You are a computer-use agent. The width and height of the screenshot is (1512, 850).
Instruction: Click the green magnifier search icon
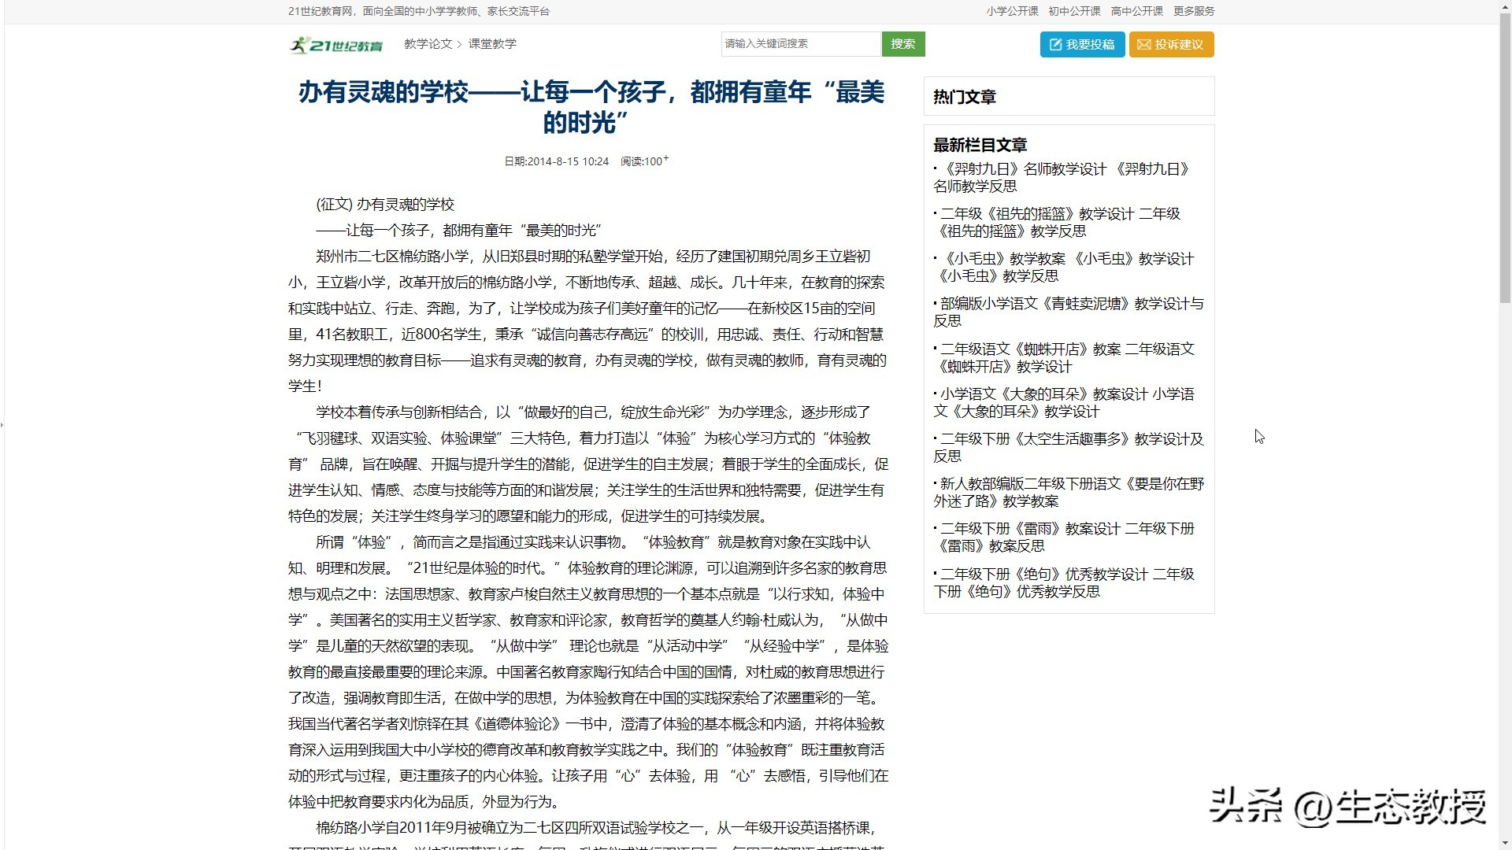tap(902, 44)
